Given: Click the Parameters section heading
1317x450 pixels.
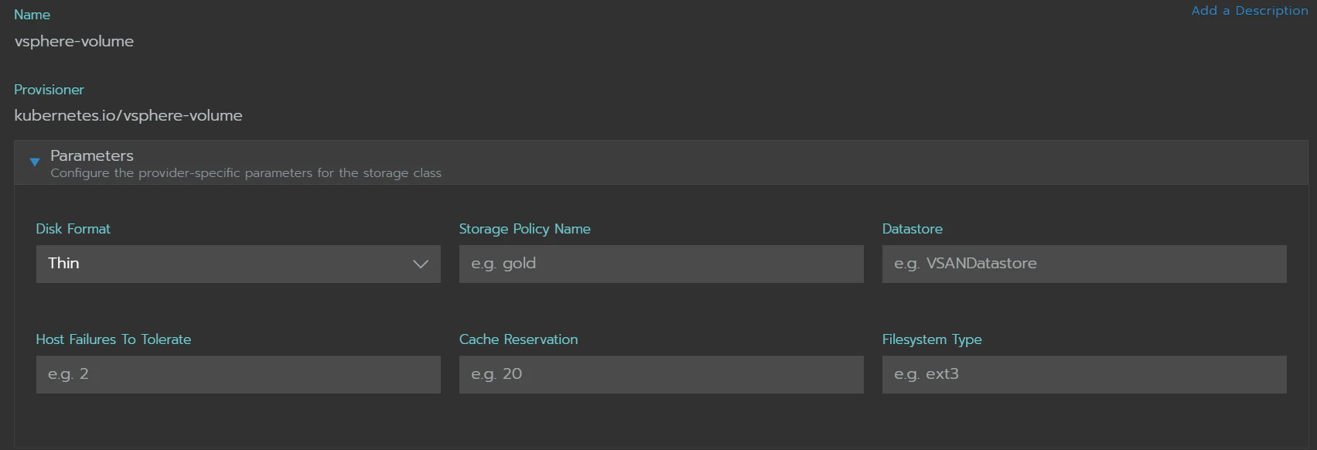Looking at the screenshot, I should 92,155.
